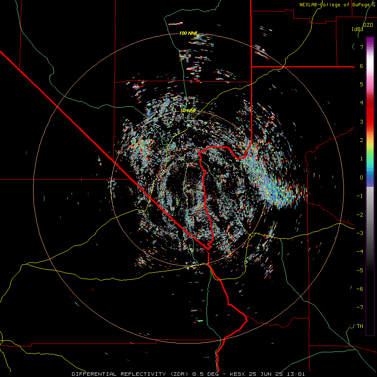Image resolution: width=377 pixels, height=377 pixels.
Task: Click the "7" value on the dB scale
Action: pos(361,47)
